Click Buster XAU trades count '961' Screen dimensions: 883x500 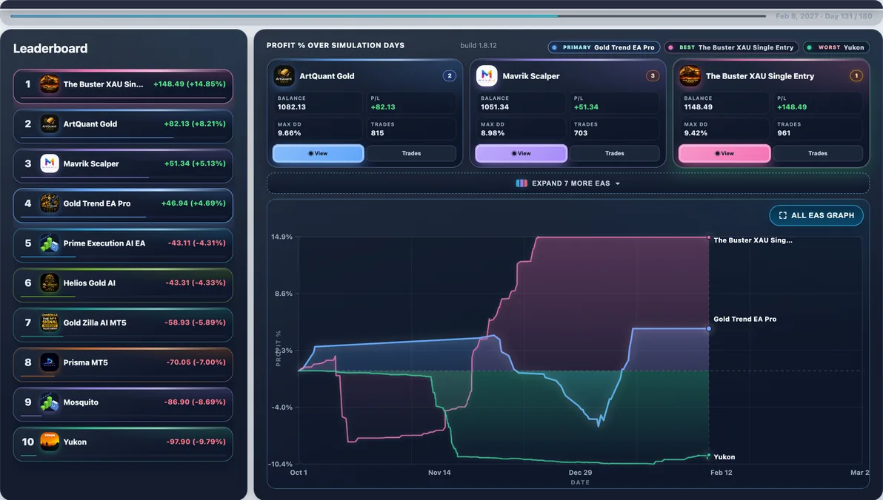click(784, 133)
